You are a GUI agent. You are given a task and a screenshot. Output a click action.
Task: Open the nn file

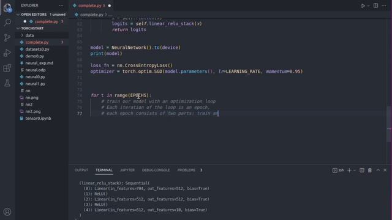[42, 91]
